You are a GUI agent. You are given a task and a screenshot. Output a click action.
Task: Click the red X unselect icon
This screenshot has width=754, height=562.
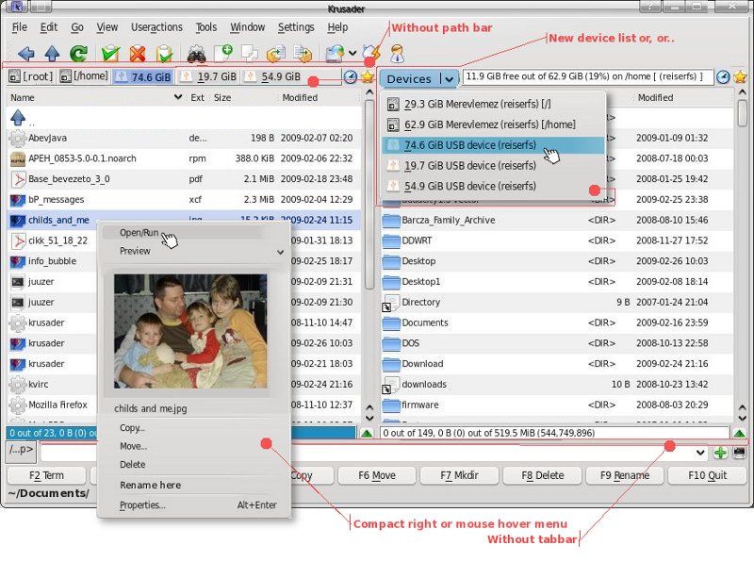pos(138,54)
